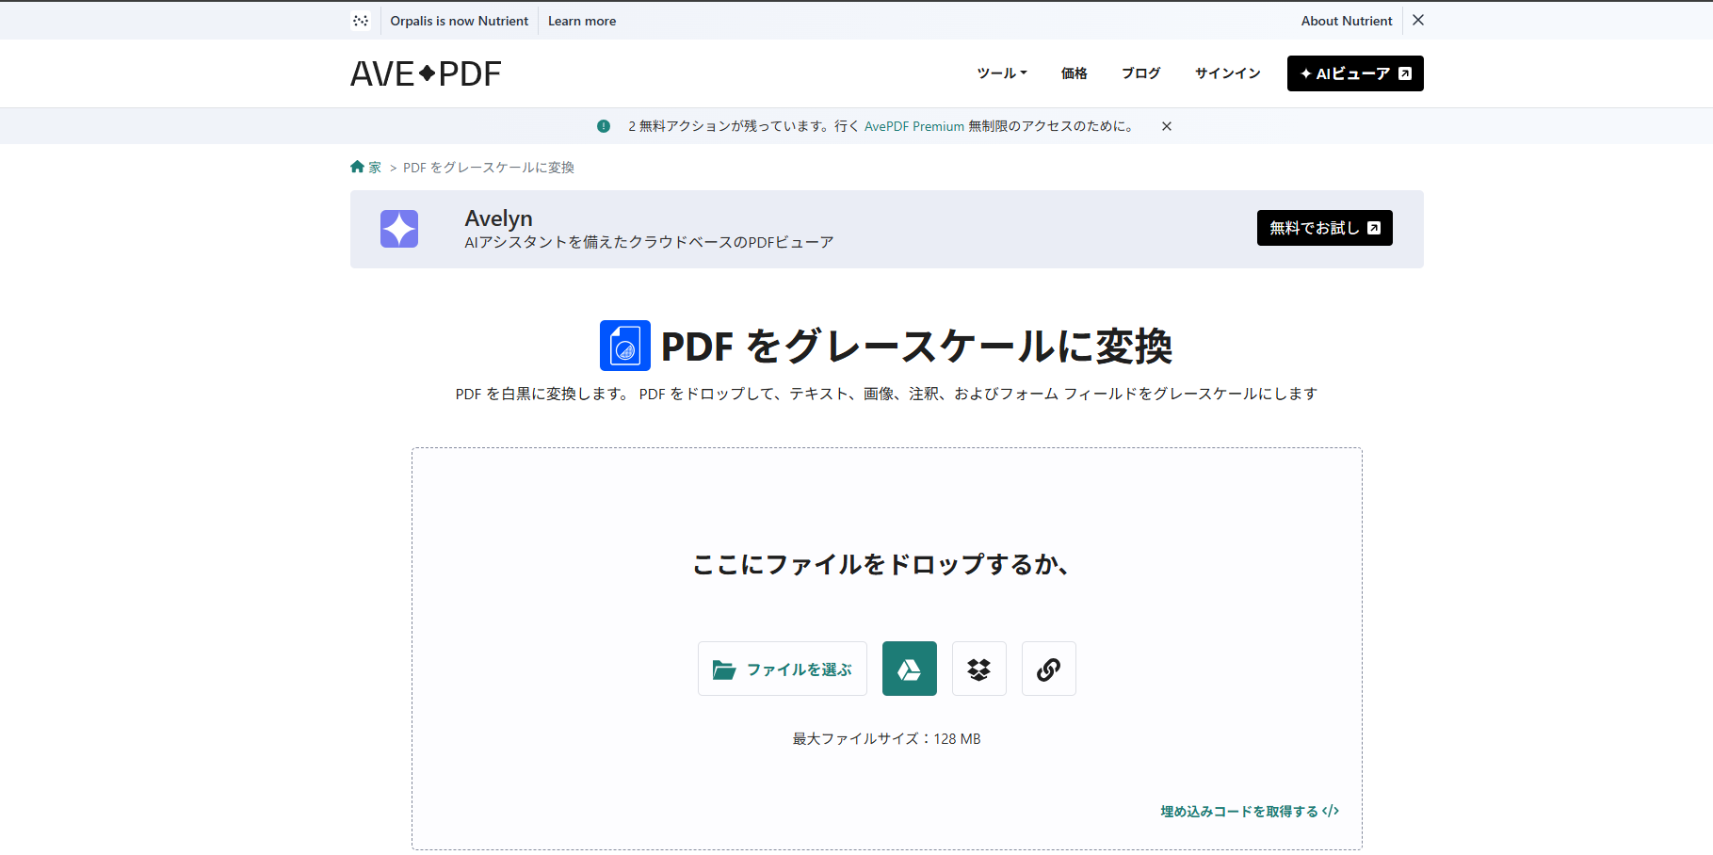Viewport: 1713px width, 855px height.
Task: Click breadcrumb PDF をグレースケールに変換
Action: [x=489, y=168]
